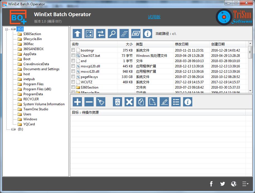Open the Program Files folder in tree

pos(33,84)
